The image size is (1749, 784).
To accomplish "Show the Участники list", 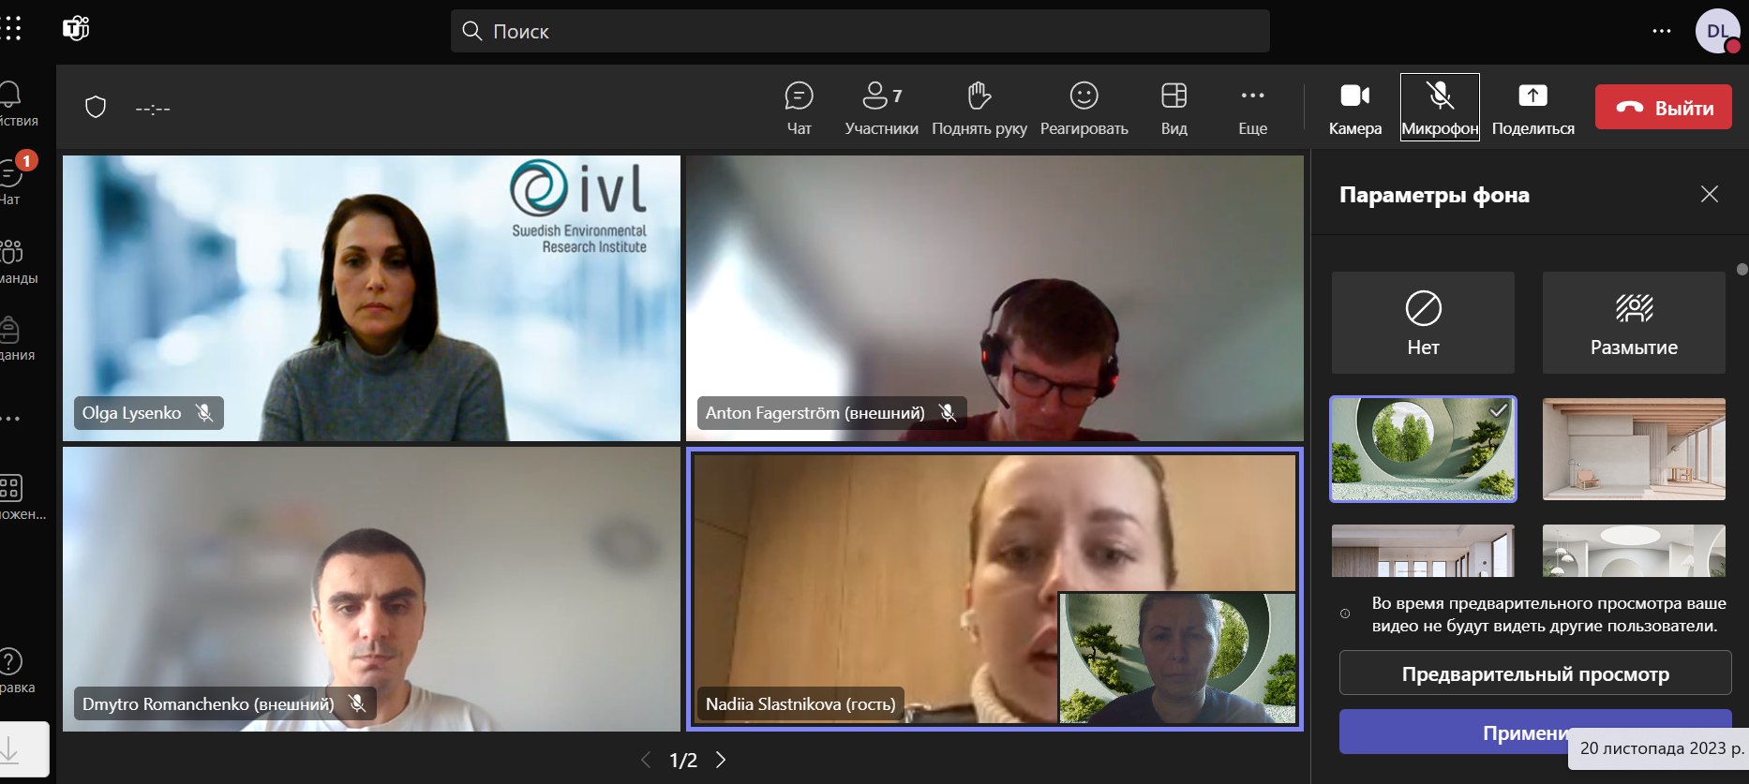I will (881, 108).
